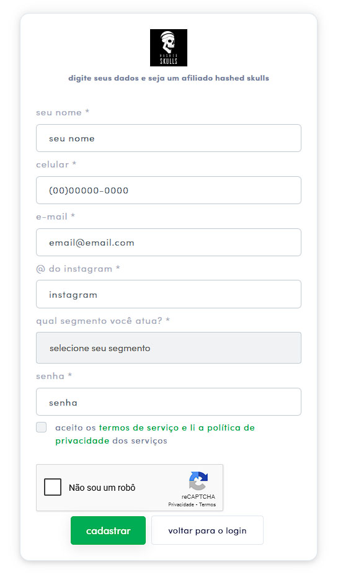The image size is (338, 577).
Task: Click the 'qual segmento você atua?' label
Action: pos(103,321)
